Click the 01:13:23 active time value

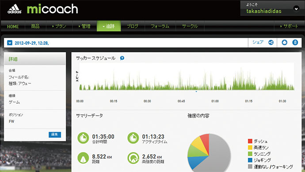coord(153,137)
